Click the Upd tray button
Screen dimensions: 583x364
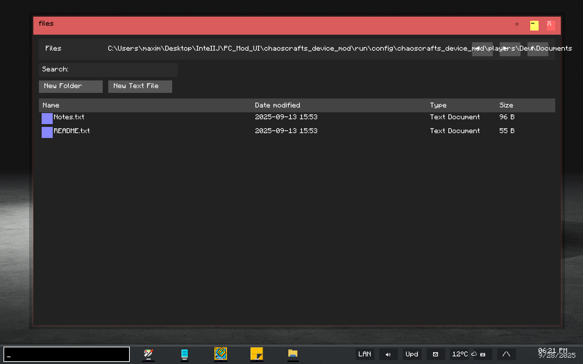[412, 354]
